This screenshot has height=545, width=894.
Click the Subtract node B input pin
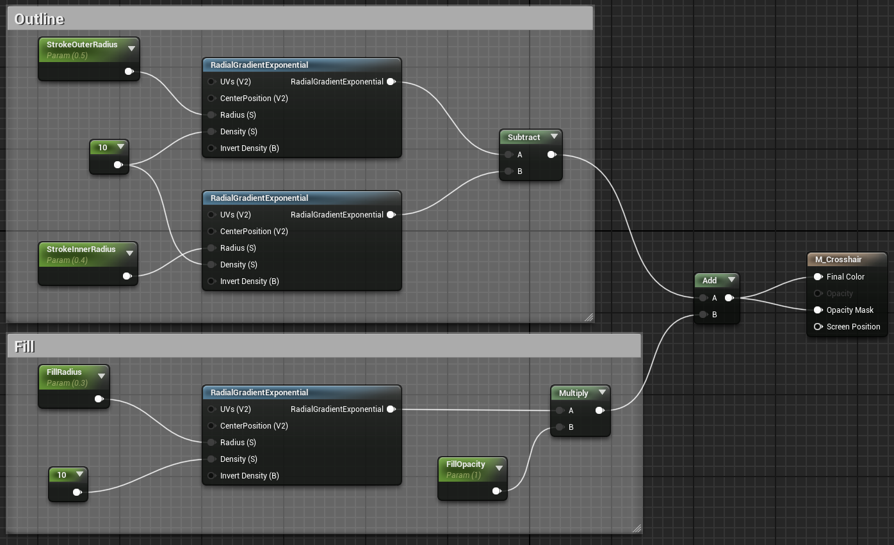(x=508, y=171)
